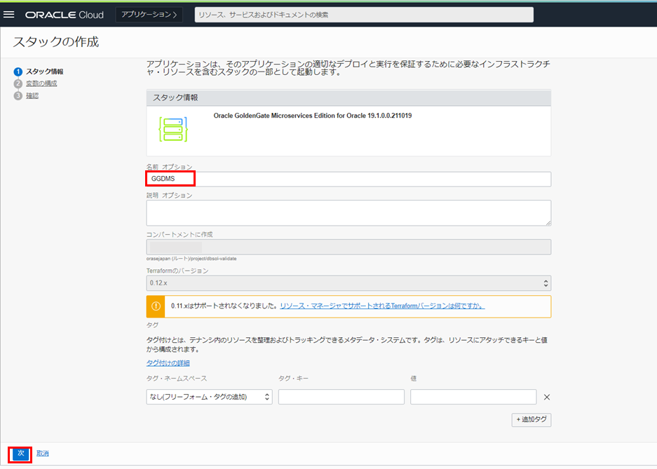Open the タグ付けの詳細 link
The width and height of the screenshot is (657, 469).
tap(168, 363)
